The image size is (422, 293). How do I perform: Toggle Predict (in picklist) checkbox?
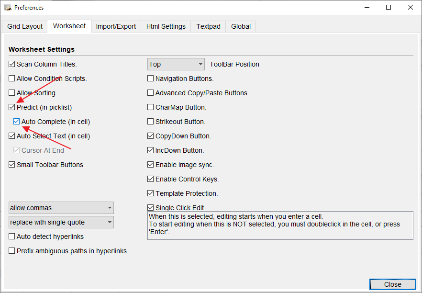tap(12, 107)
